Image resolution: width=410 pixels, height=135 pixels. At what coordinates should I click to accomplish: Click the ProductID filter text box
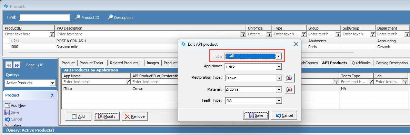pos(27,34)
